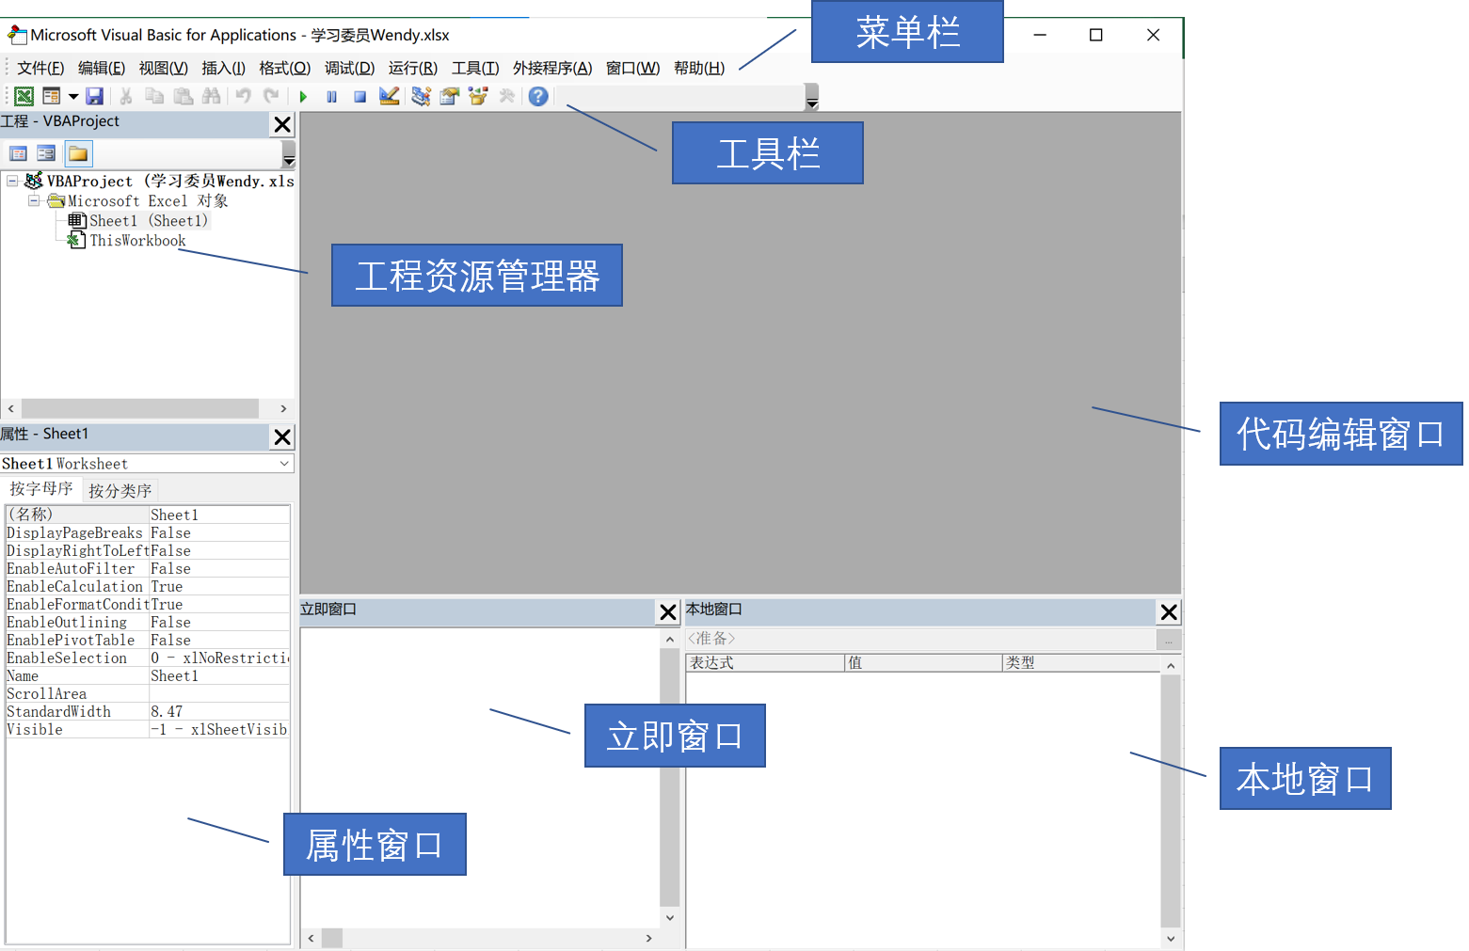The width and height of the screenshot is (1469, 951).
Task: Open the 外接程序(A) menu
Action: pos(552,68)
